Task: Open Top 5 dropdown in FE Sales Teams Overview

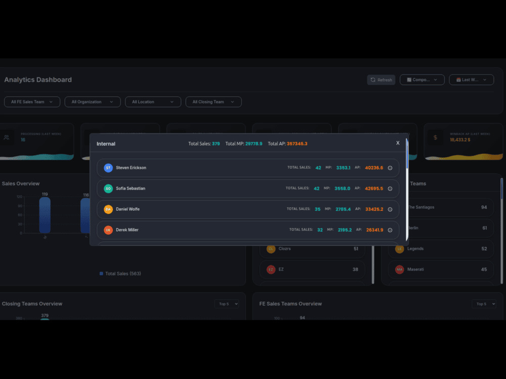Action: [484, 304]
